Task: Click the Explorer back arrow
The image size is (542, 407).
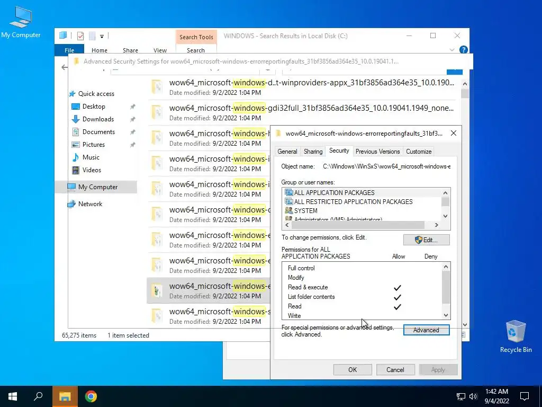Action: (x=64, y=67)
